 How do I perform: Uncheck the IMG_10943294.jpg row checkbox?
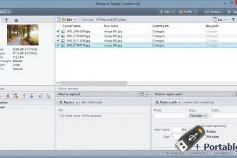58,31
